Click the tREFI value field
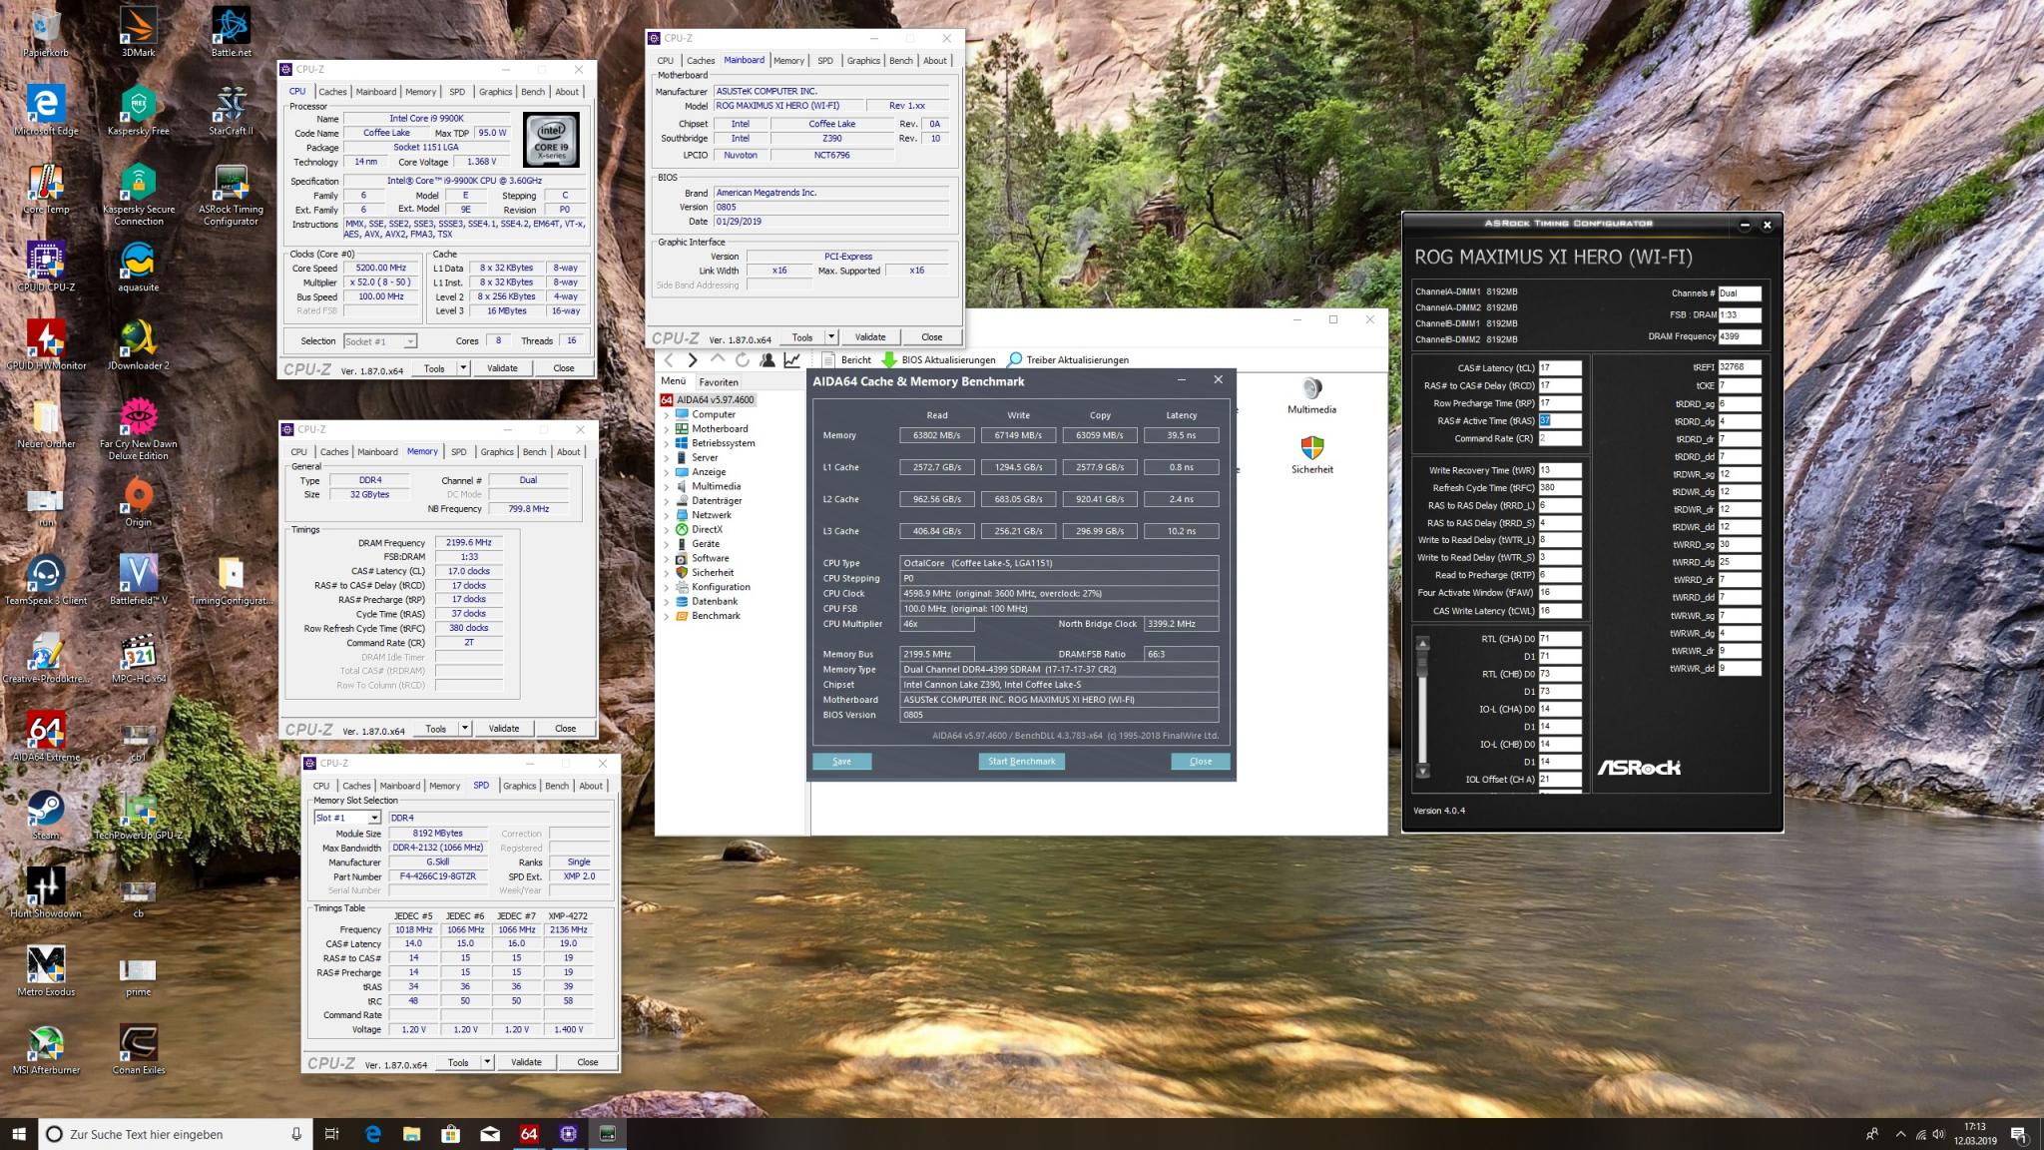The width and height of the screenshot is (2044, 1150). coord(1739,367)
